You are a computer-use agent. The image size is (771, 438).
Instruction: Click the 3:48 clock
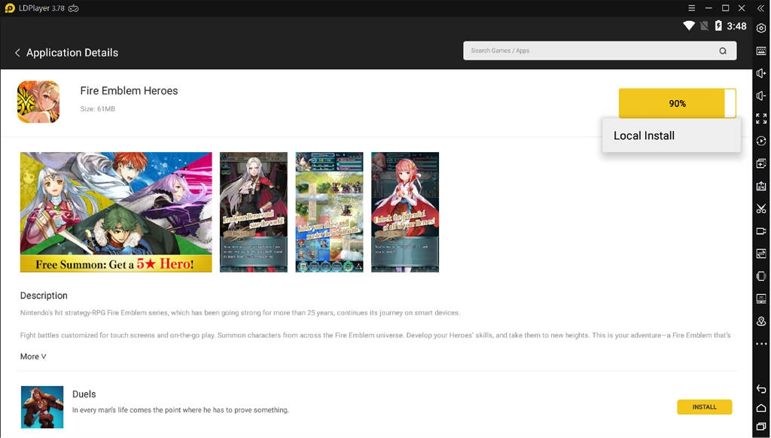(x=736, y=26)
